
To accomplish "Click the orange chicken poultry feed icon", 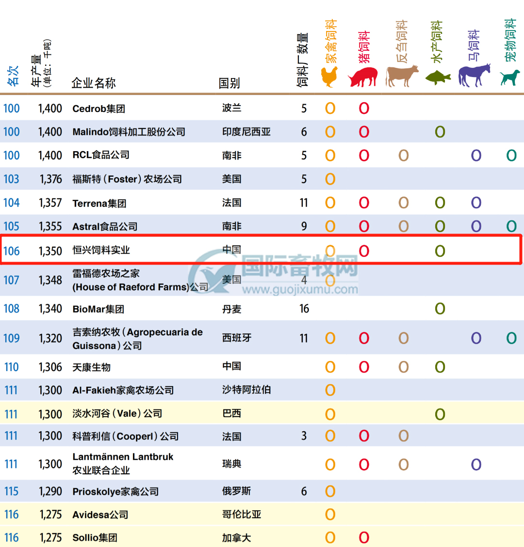I will 329,77.
